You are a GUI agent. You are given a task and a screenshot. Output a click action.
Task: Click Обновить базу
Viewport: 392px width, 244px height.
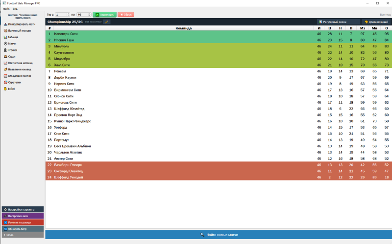point(23,229)
